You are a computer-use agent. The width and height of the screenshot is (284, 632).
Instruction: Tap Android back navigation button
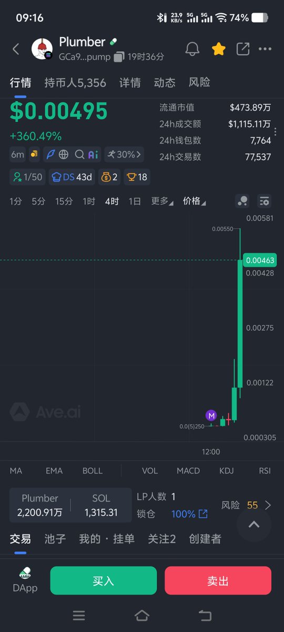click(x=205, y=615)
